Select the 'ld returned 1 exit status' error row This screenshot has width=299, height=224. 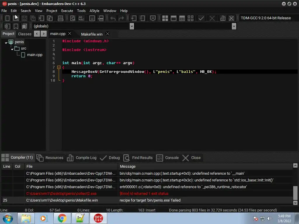point(147,194)
